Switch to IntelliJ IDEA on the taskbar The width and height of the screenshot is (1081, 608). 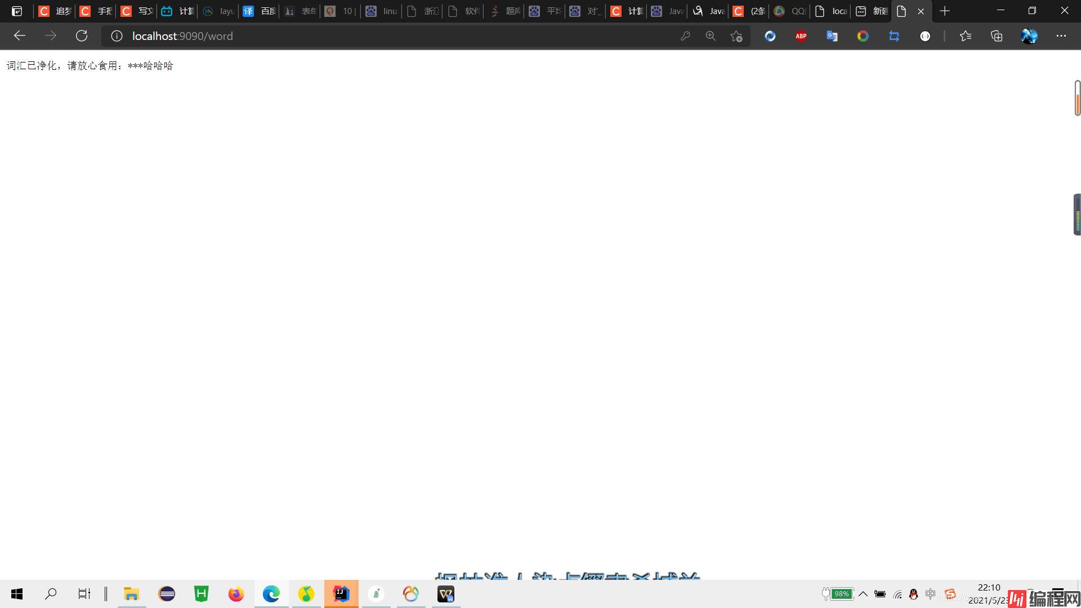tap(341, 594)
